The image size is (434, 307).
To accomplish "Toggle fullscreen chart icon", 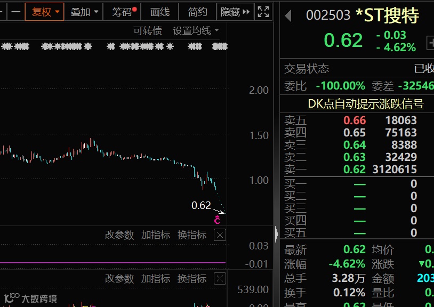I will tap(263, 12).
